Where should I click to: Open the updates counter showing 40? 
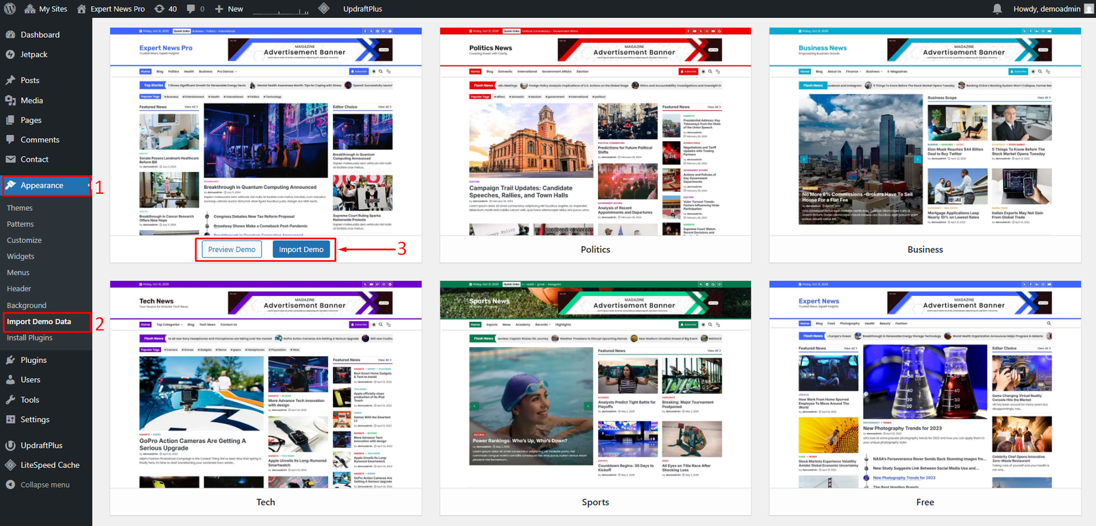pyautogui.click(x=166, y=9)
